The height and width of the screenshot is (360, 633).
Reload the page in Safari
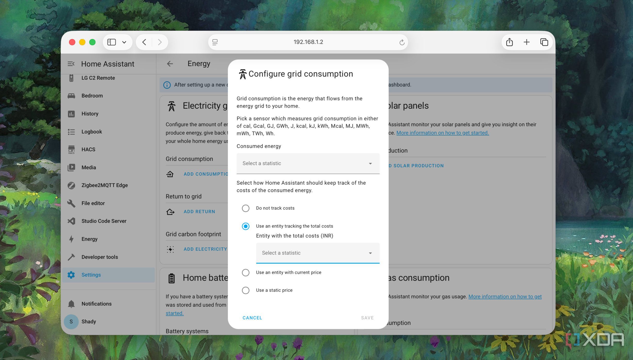coord(402,42)
